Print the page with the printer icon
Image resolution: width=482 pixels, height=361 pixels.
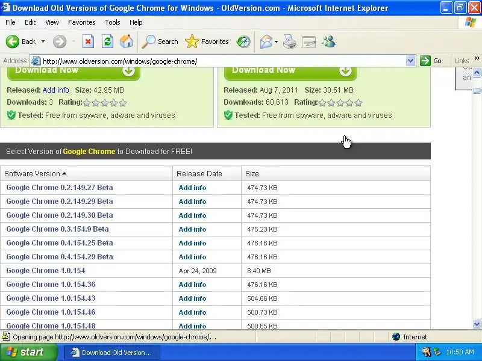pyautogui.click(x=290, y=42)
